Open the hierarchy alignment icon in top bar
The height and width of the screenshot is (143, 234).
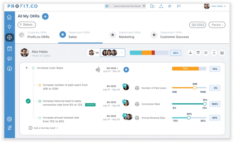coord(161,6)
